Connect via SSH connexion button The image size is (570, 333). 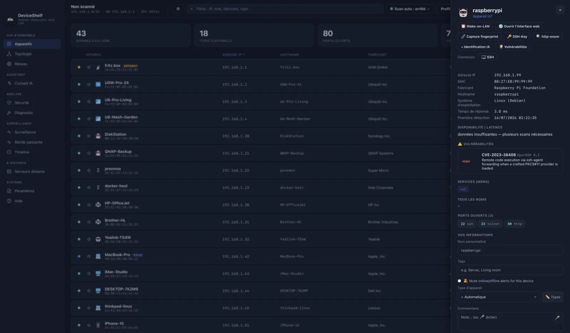[487, 57]
